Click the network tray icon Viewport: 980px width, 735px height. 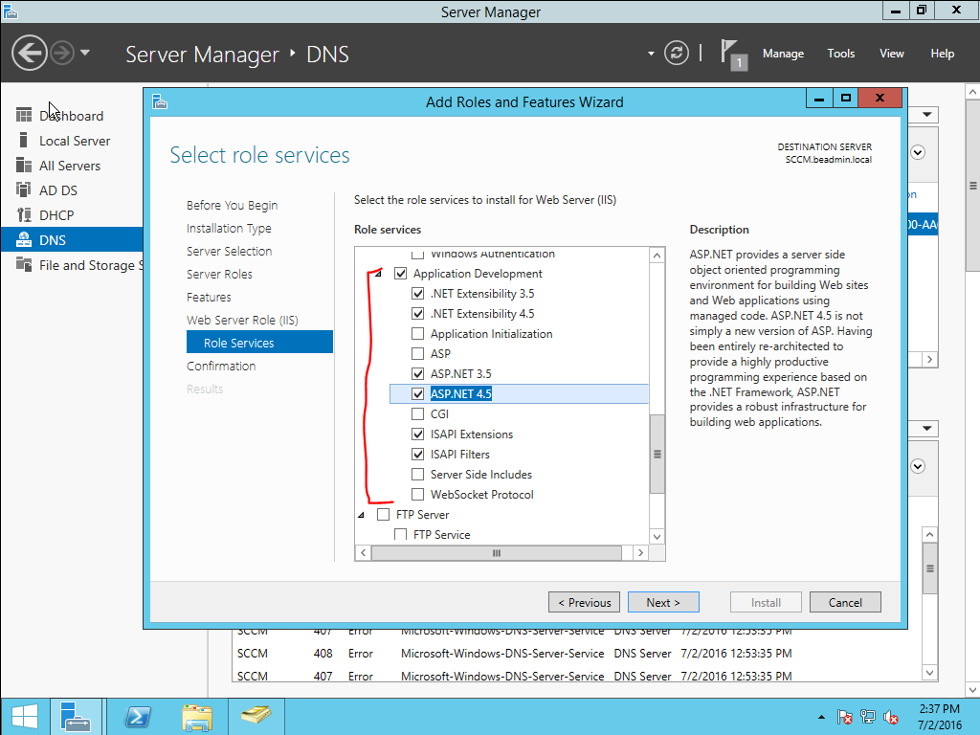coord(867,717)
